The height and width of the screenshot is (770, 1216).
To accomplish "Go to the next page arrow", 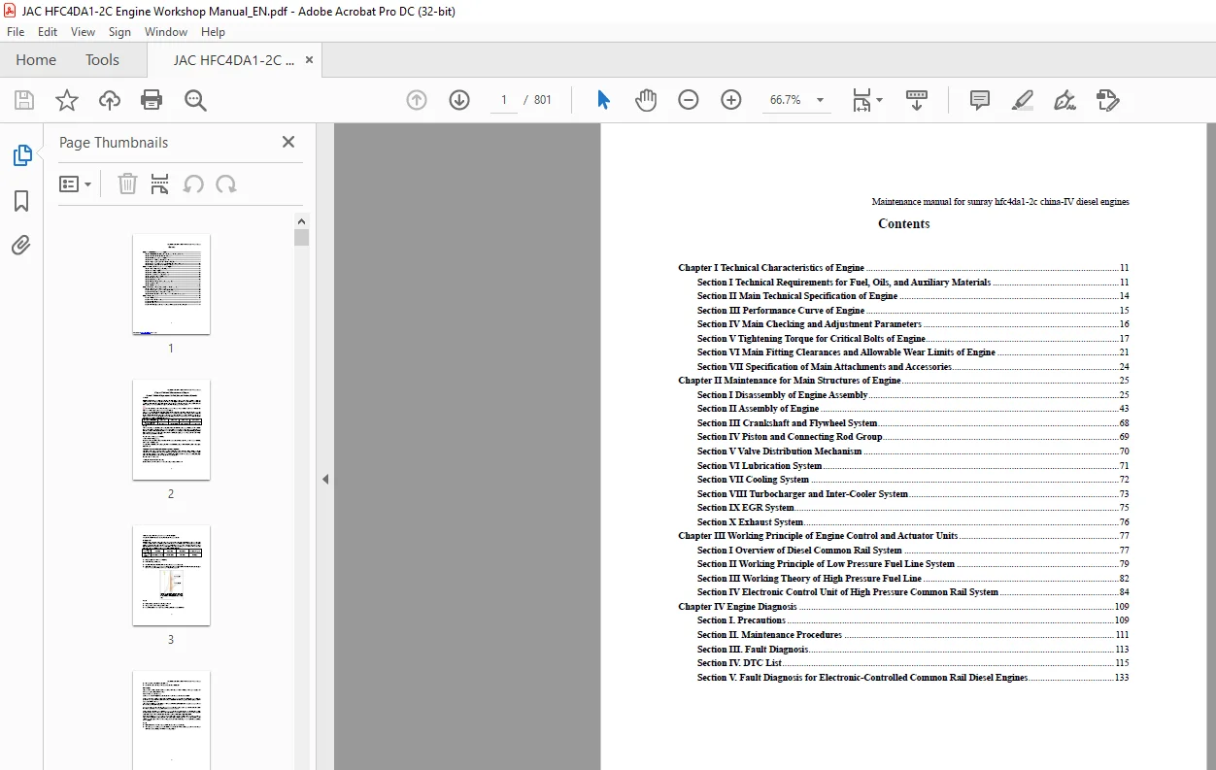I will pos(459,100).
